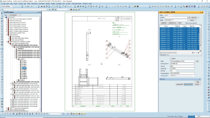210x118 pixels.
Task: Open the Annotate menu
Action: coord(42,4)
